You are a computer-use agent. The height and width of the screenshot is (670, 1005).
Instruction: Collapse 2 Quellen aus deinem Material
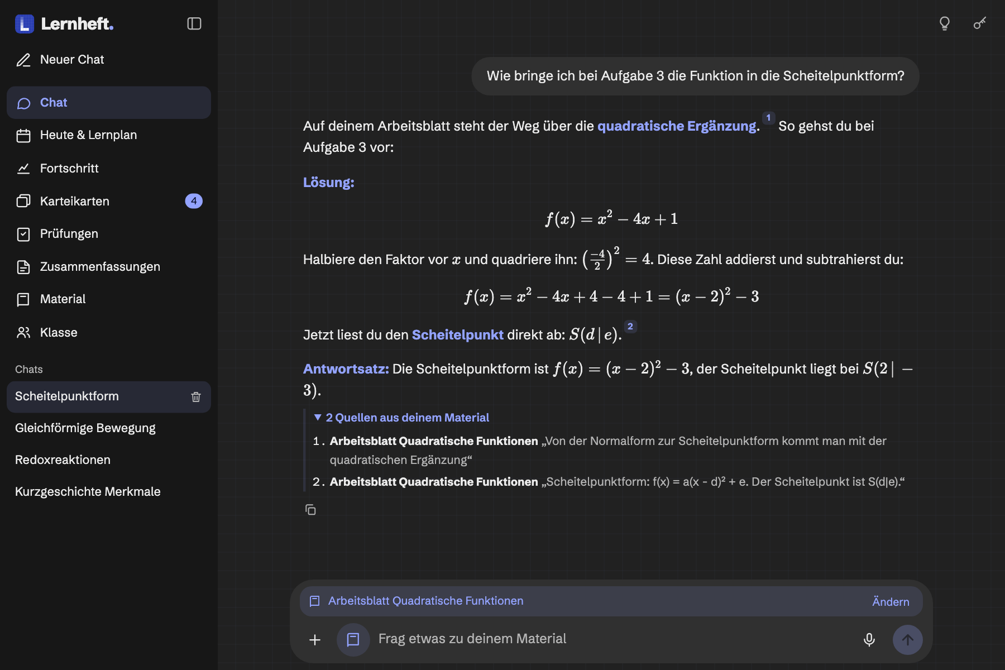coord(401,418)
